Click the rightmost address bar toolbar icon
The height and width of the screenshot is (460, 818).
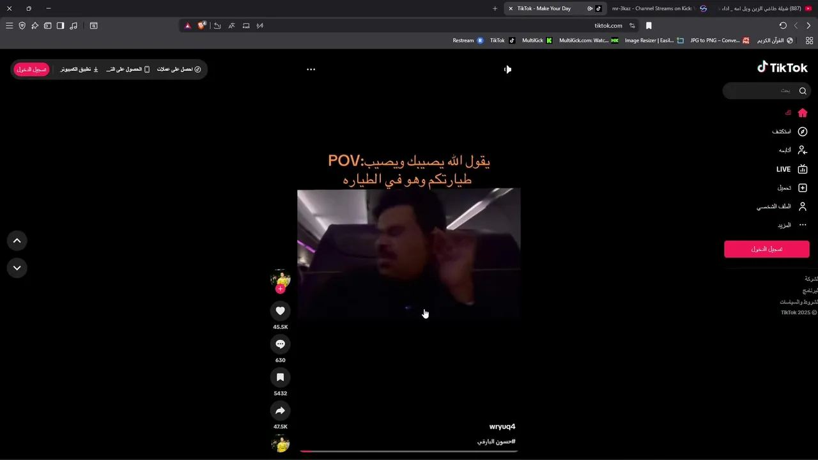pyautogui.click(x=260, y=26)
